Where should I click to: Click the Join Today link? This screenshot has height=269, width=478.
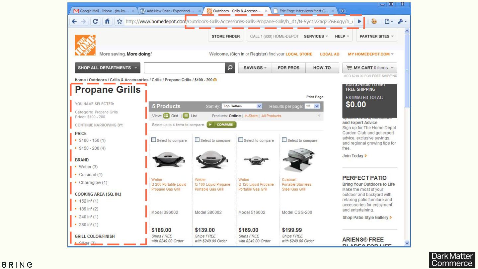point(355,156)
